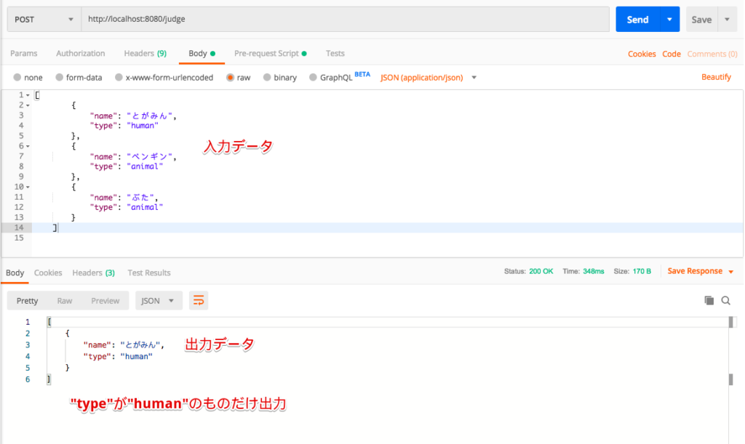
Task: Open the Headers (9) request tab
Action: click(145, 53)
